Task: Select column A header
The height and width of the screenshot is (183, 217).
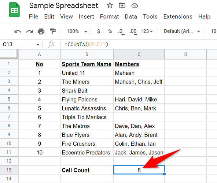Action: pyautogui.click(x=40, y=54)
